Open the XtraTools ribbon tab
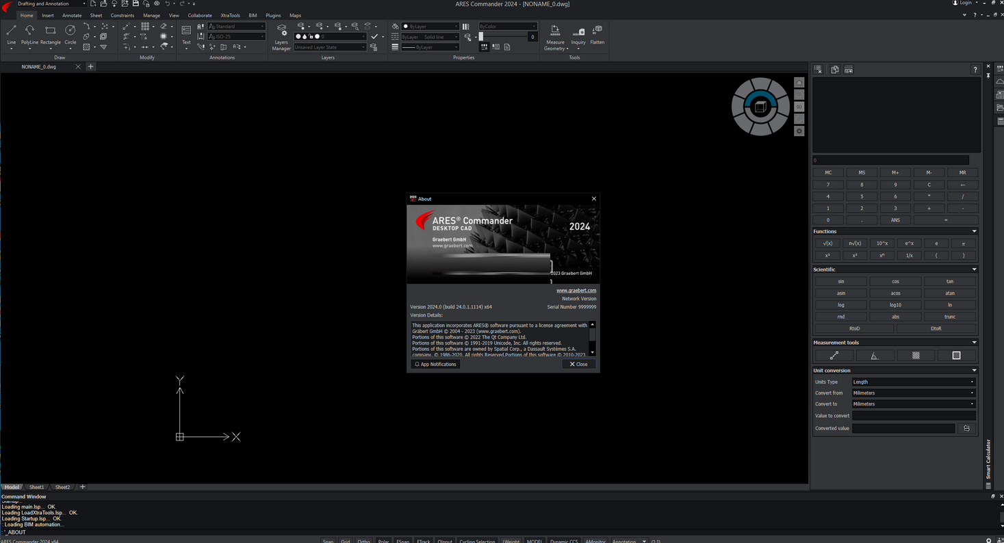Image resolution: width=1004 pixels, height=543 pixels. [x=230, y=15]
